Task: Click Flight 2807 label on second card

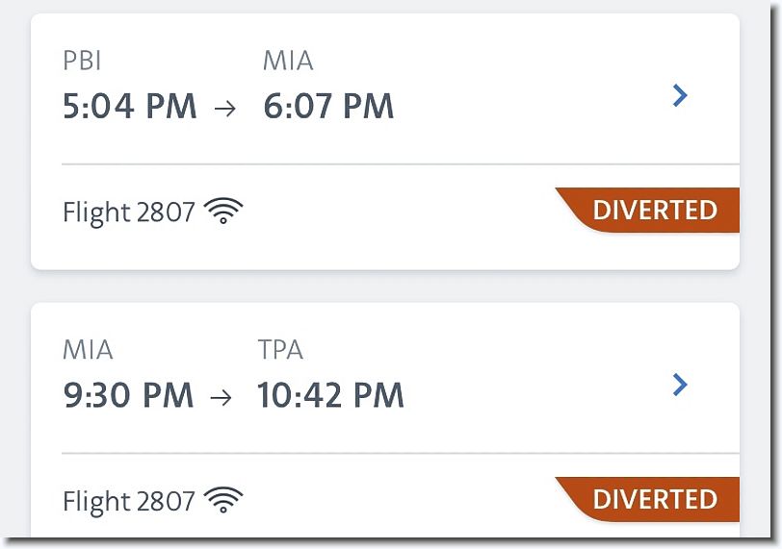Action: click(129, 501)
